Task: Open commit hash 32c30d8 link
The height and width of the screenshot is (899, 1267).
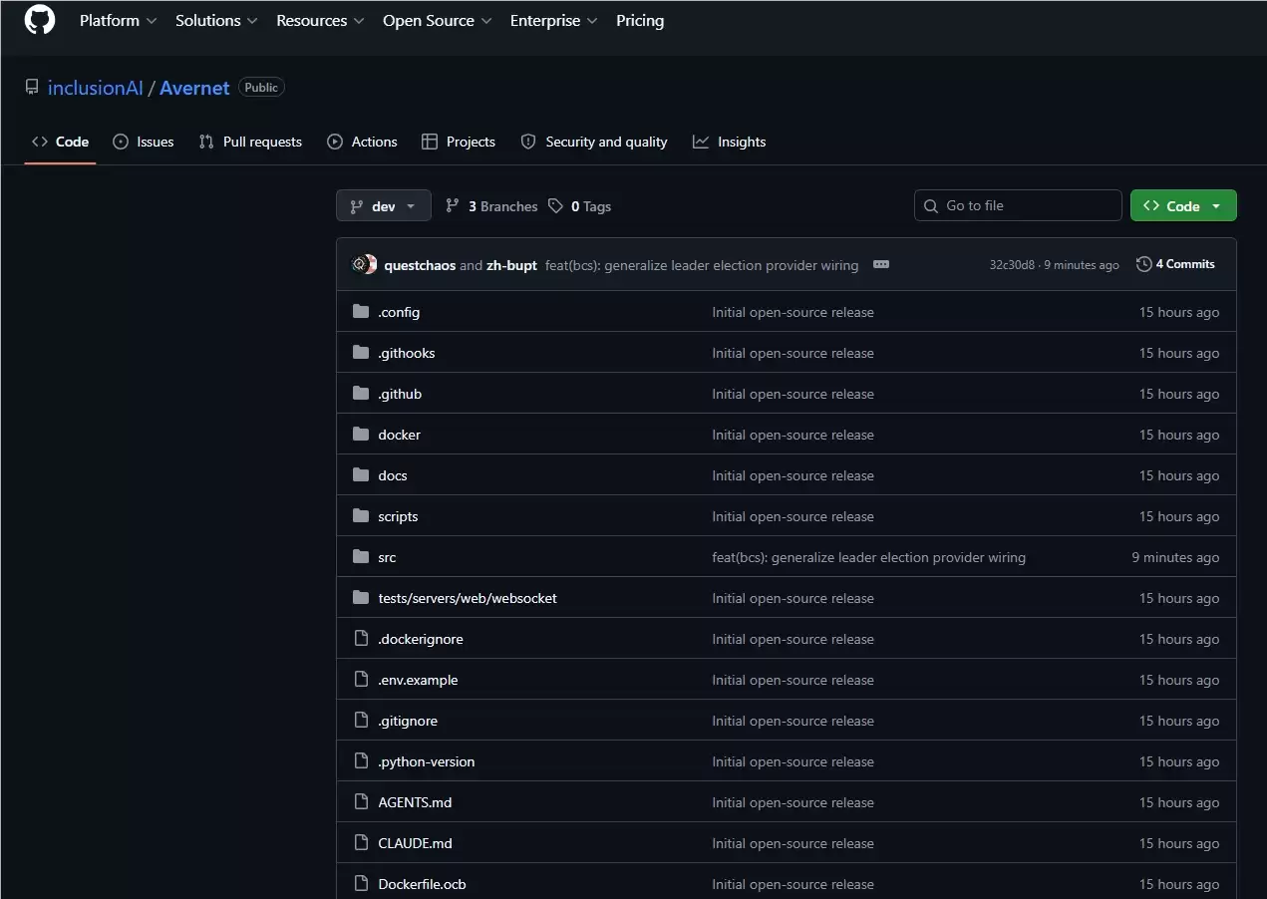Action: coord(1012,265)
